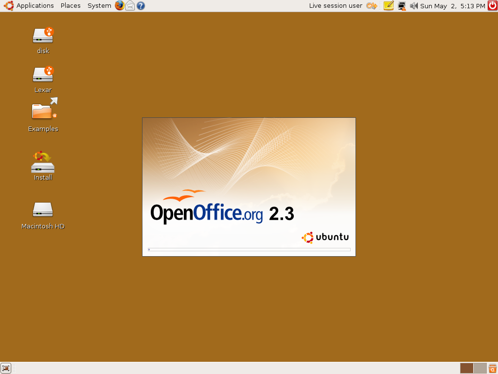
Task: Click the network monitor icon in panel
Action: (402, 6)
